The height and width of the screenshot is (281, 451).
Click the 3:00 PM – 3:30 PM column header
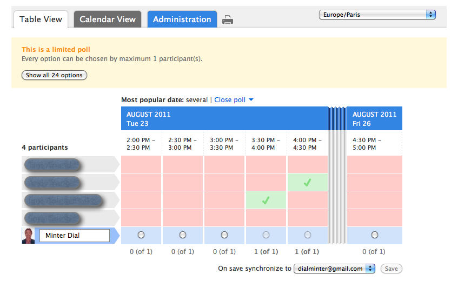(x=224, y=144)
